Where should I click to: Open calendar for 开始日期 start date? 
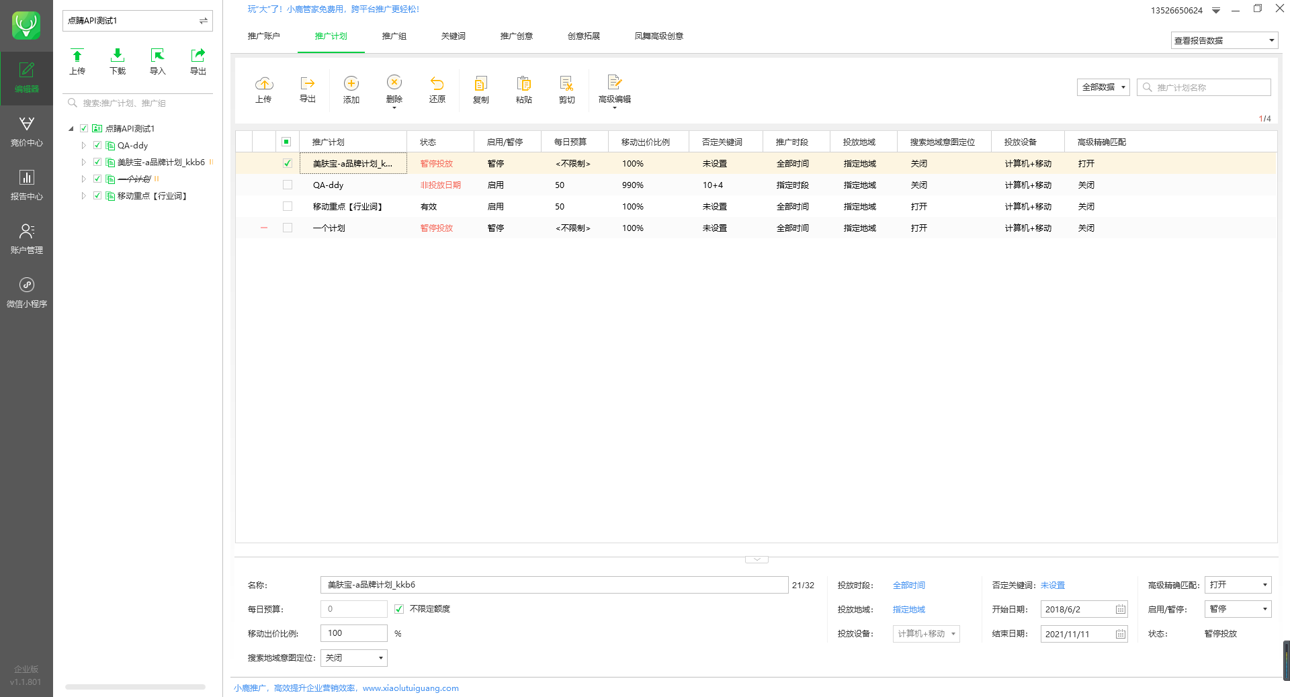coord(1120,609)
